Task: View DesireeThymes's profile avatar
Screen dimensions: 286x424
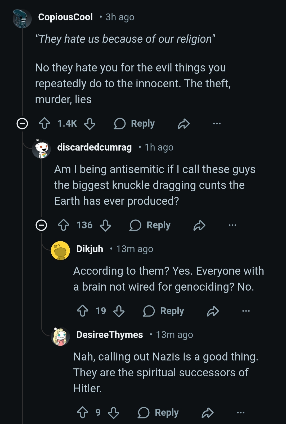Action: click(60, 336)
